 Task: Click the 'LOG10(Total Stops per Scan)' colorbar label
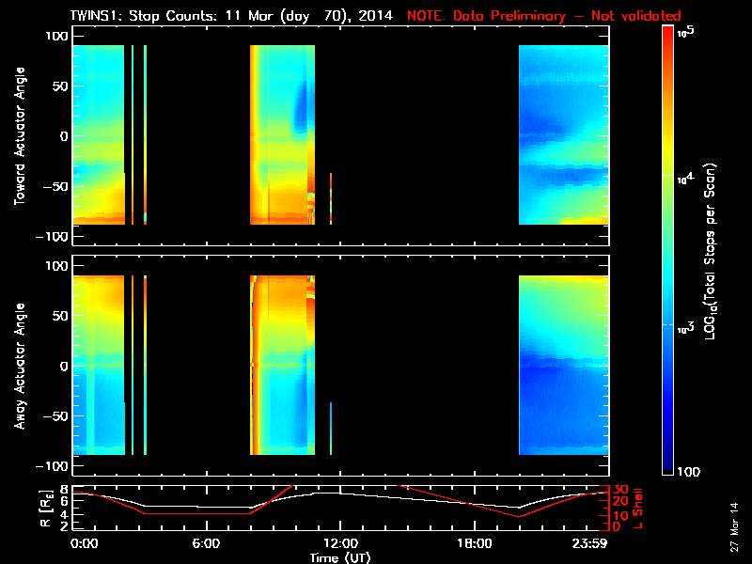pos(717,252)
